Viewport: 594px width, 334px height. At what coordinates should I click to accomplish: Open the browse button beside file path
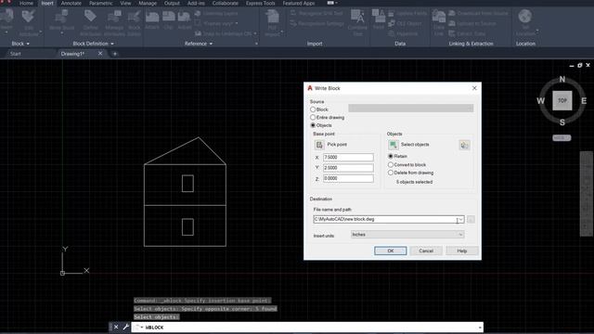(x=471, y=219)
